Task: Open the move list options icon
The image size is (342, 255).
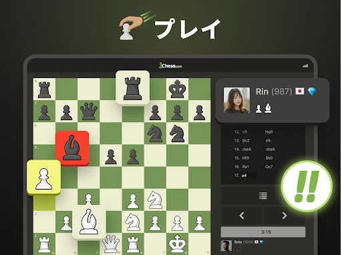Action: pyautogui.click(x=263, y=196)
